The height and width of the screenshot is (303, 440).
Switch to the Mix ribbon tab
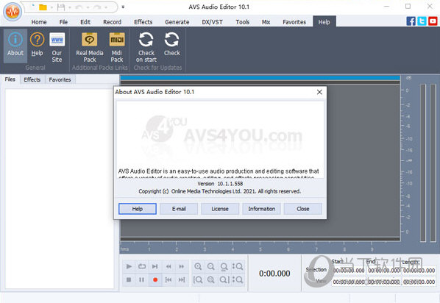point(266,22)
